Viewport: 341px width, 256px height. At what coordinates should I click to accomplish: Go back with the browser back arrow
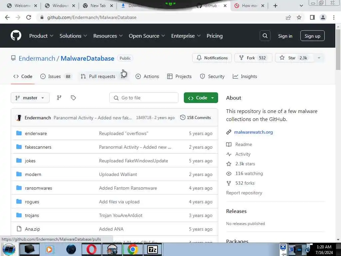click(x=7, y=17)
